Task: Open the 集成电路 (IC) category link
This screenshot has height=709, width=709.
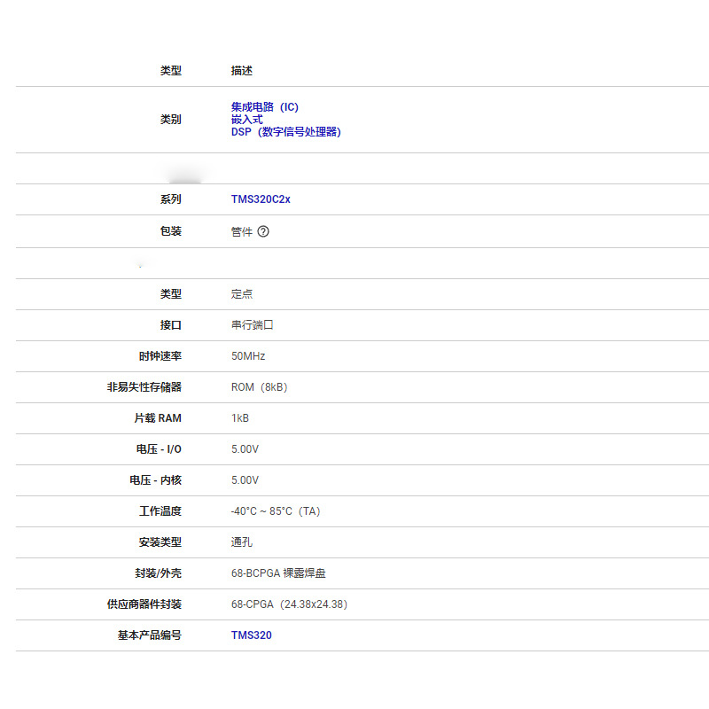Action: click(265, 106)
